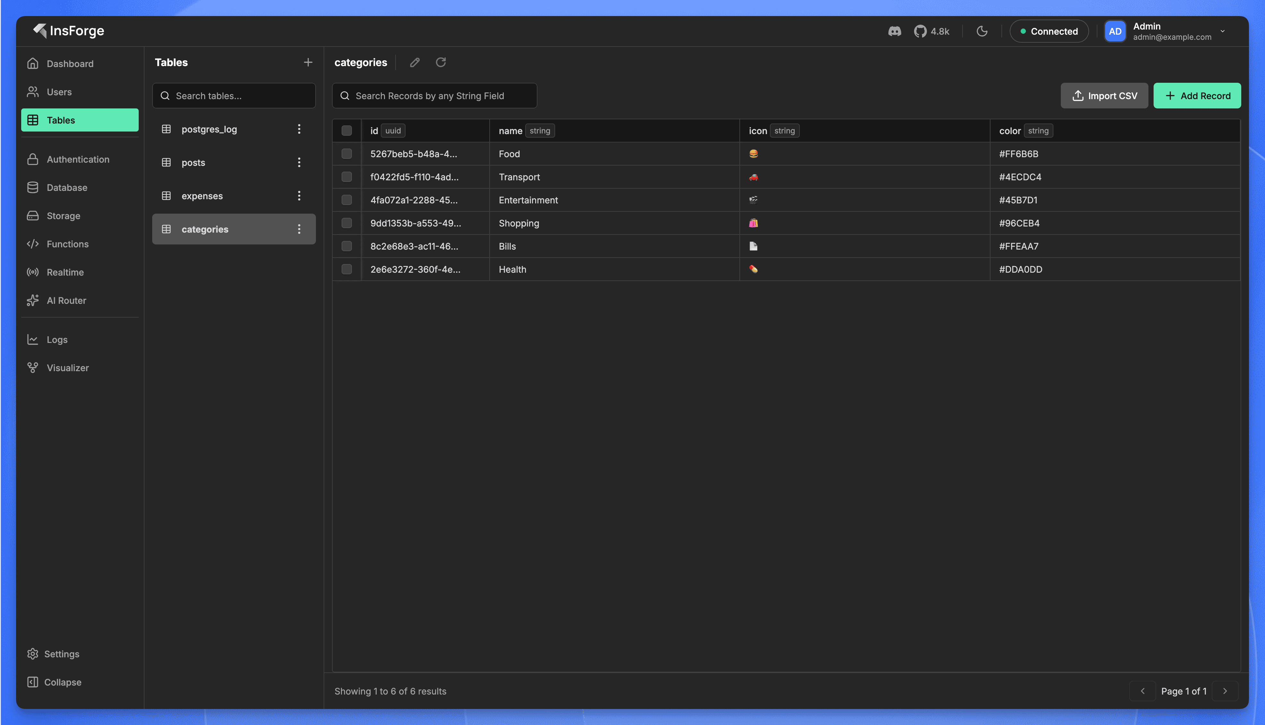Refresh the categories table records
The width and height of the screenshot is (1265, 725).
441,62
